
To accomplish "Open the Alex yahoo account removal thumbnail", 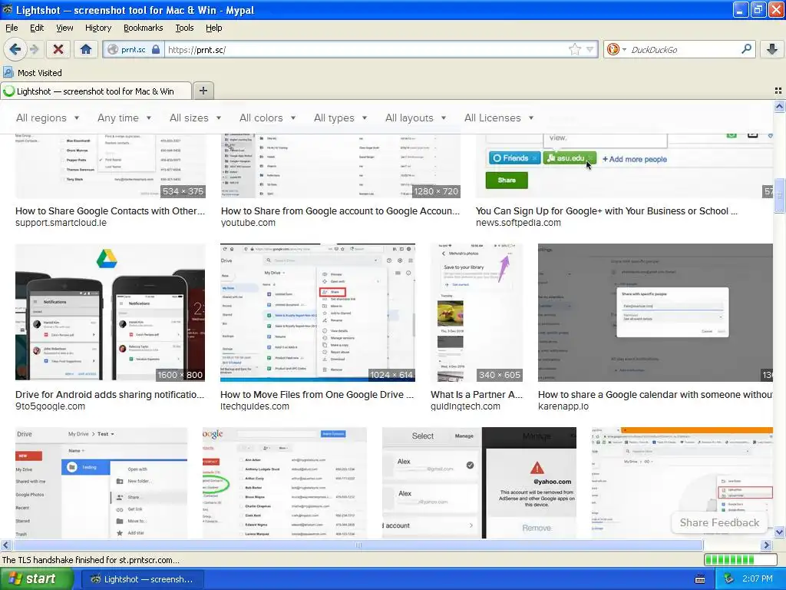I will [479, 482].
